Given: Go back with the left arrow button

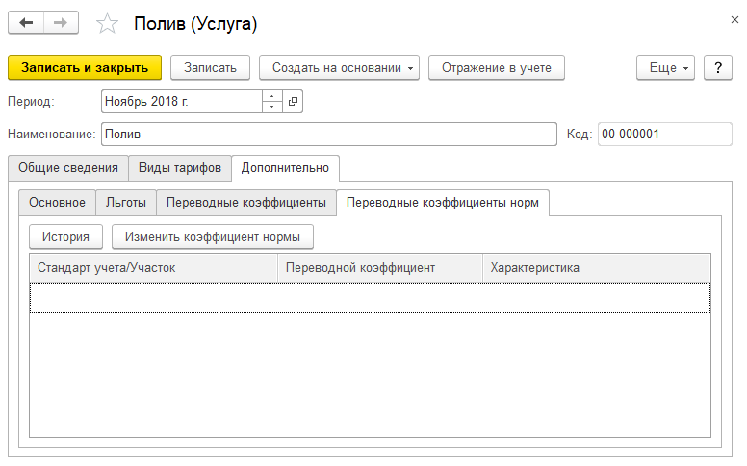Looking at the screenshot, I should pos(26,23).
